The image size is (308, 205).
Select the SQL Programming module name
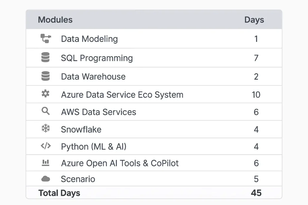tap(97, 58)
